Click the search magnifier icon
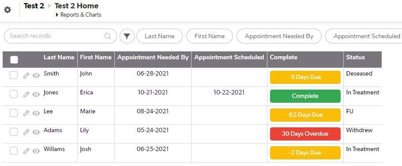402x166 pixels. (x=108, y=36)
